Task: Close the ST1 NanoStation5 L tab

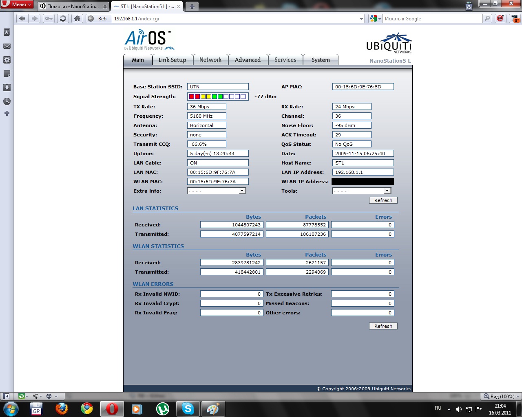Action: click(178, 7)
